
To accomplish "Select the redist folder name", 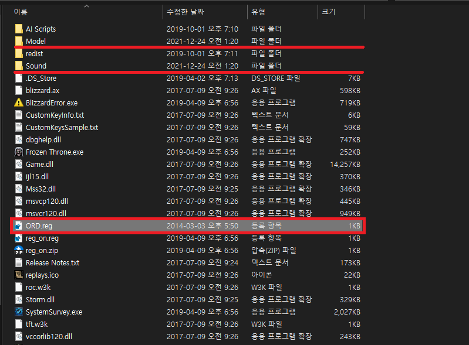I will (34, 54).
